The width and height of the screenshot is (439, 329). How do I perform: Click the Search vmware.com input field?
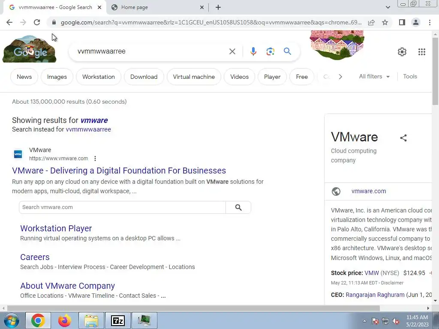click(122, 207)
